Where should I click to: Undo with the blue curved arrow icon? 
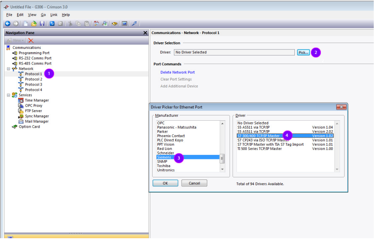coord(52,23)
